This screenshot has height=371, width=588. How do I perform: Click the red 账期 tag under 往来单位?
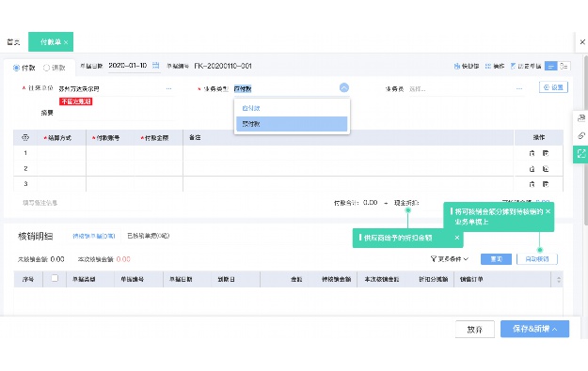click(x=76, y=101)
